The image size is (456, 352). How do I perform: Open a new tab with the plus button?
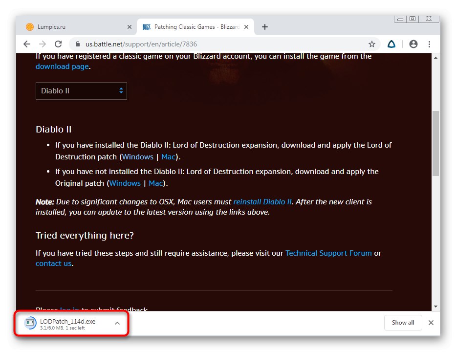[x=264, y=27]
